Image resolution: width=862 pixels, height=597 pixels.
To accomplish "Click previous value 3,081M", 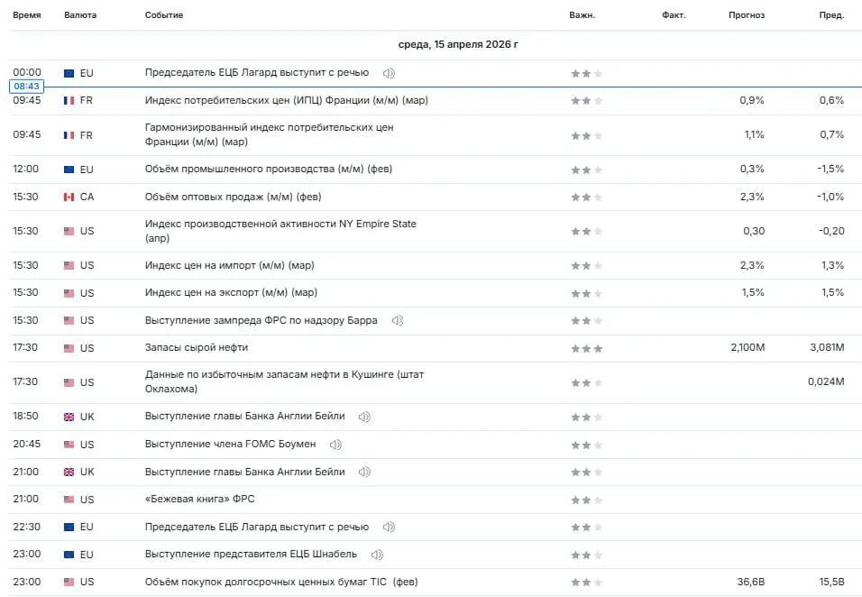I will click(x=827, y=347).
